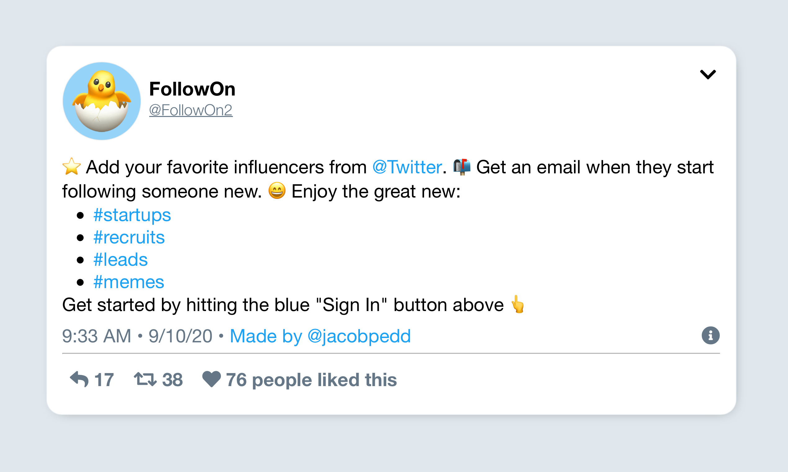Click the heart like icon
This screenshot has height=472, width=788.
pos(212,379)
